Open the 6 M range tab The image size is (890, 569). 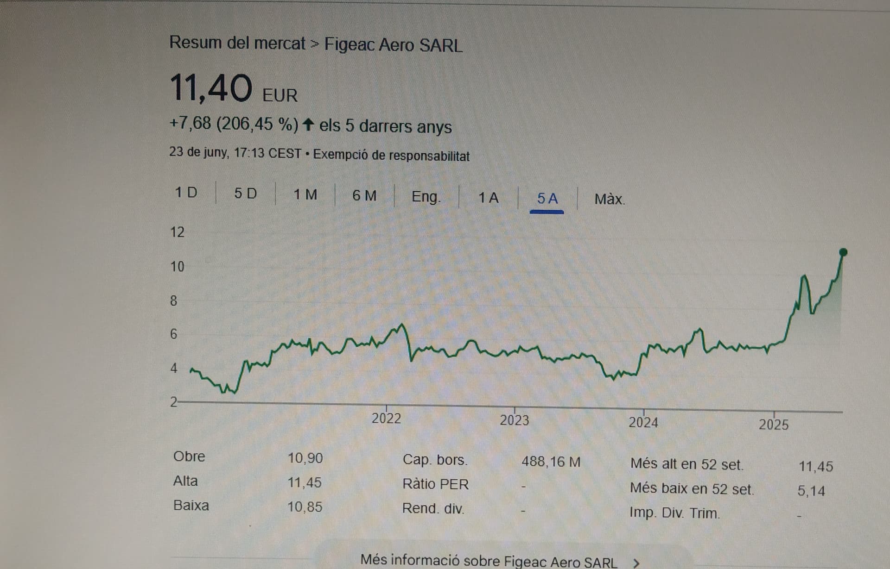(x=364, y=195)
